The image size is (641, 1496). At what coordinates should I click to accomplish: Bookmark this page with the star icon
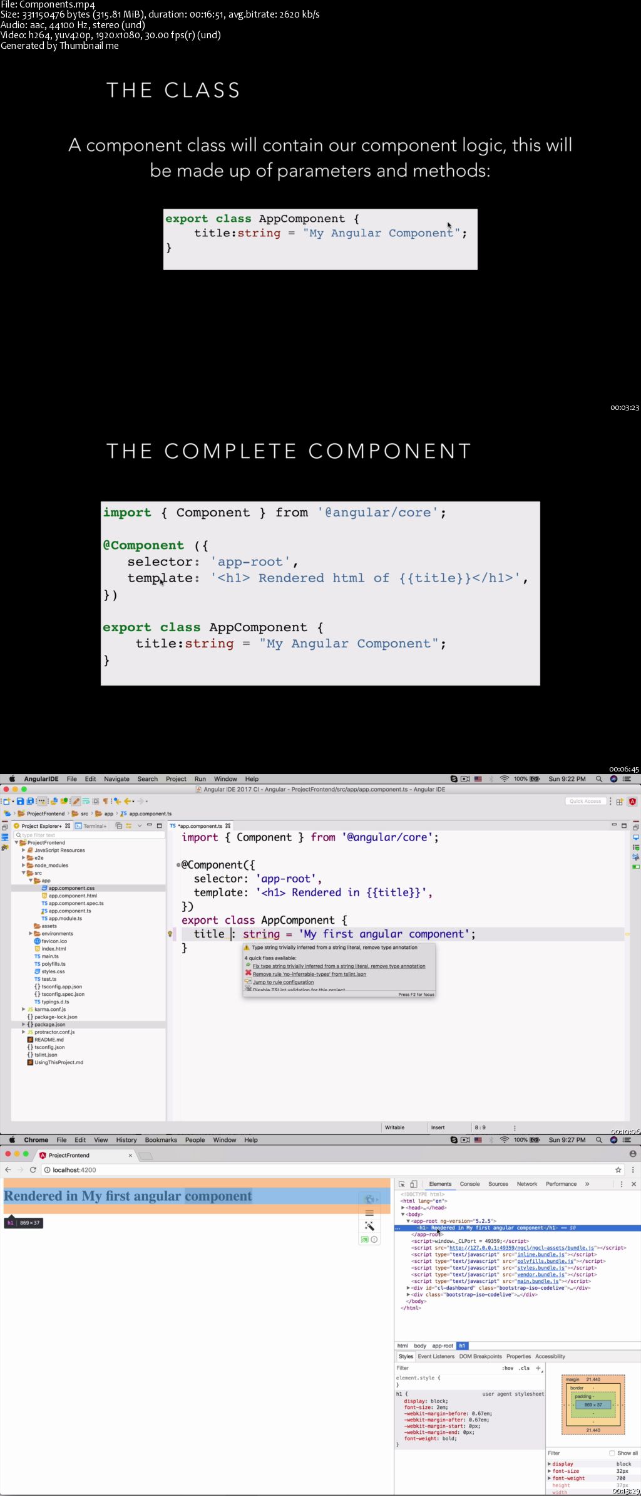click(x=618, y=1170)
